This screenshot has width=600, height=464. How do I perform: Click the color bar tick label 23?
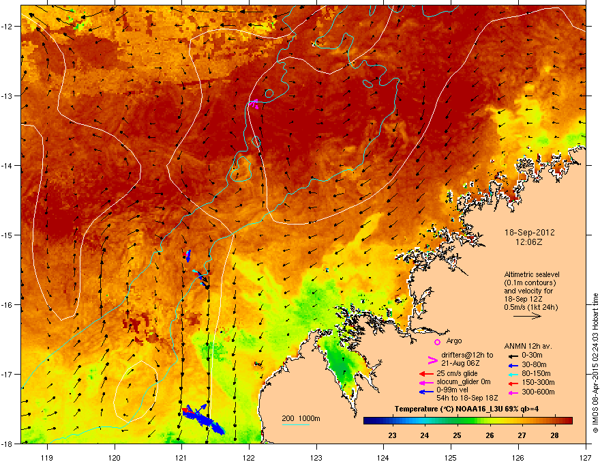pos(392,435)
